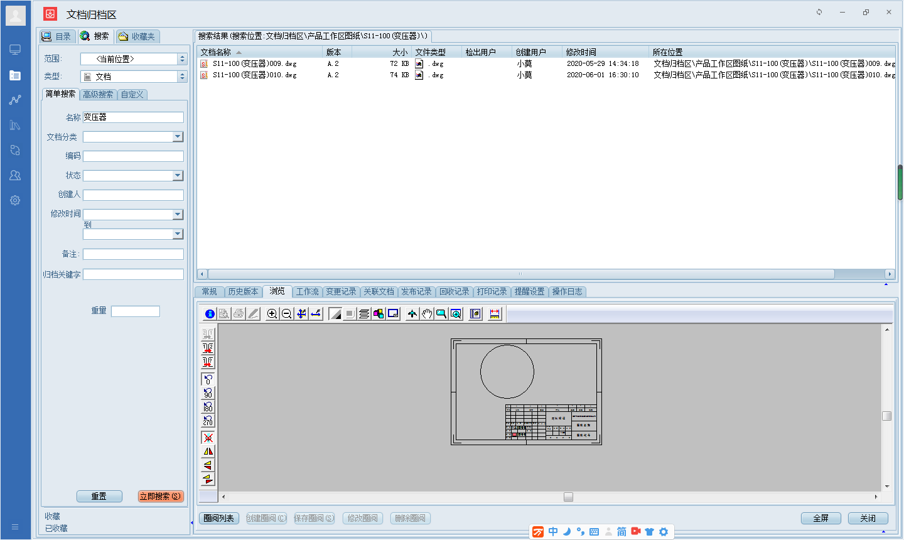Open the 范围 scope dropdown

coord(183,59)
